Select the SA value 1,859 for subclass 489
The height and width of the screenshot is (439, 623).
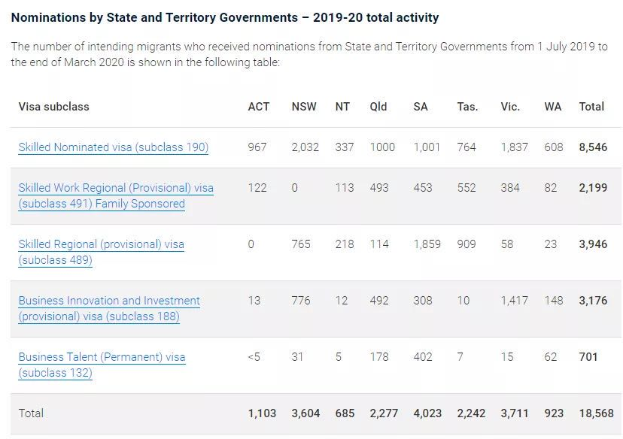coord(427,244)
